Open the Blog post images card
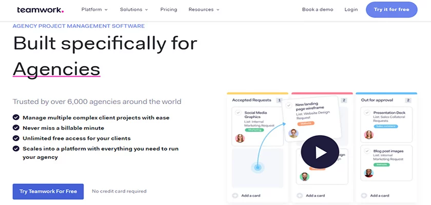This screenshot has width=431, height=205. tap(386, 163)
